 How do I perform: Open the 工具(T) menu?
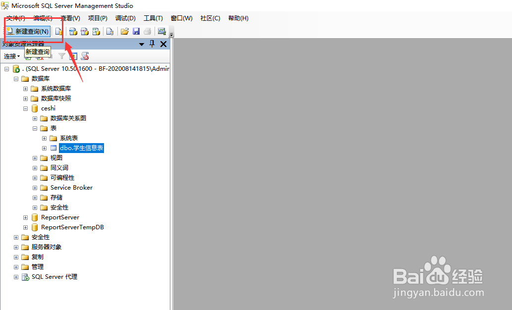(153, 18)
